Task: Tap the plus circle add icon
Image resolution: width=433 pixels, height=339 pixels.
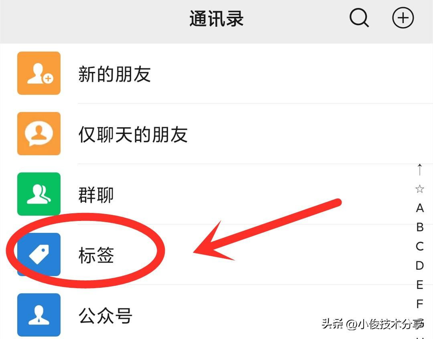Action: (403, 18)
